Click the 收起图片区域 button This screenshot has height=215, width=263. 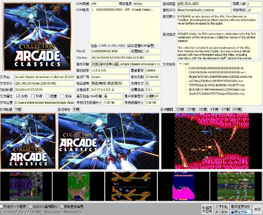coord(207,209)
